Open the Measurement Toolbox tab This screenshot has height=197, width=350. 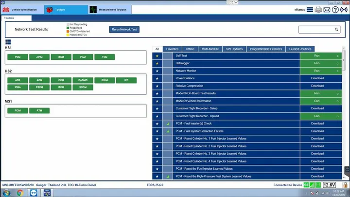tap(109, 10)
